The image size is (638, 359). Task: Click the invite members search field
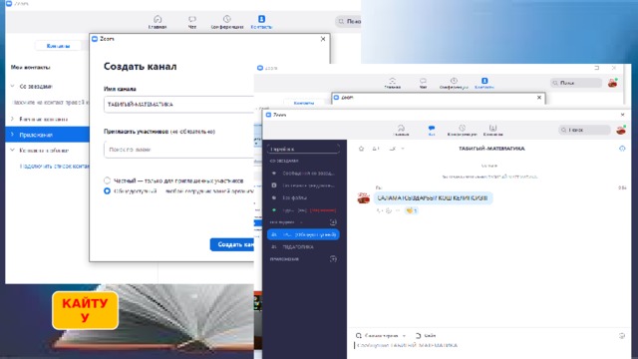pos(178,150)
